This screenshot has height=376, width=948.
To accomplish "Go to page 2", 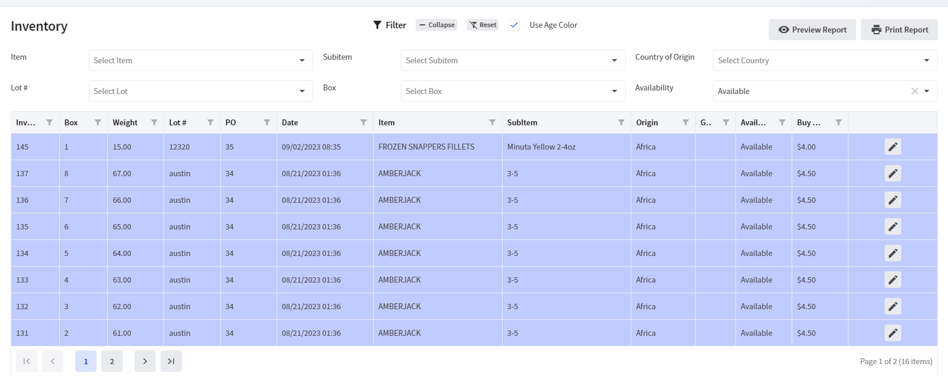I will [x=111, y=361].
